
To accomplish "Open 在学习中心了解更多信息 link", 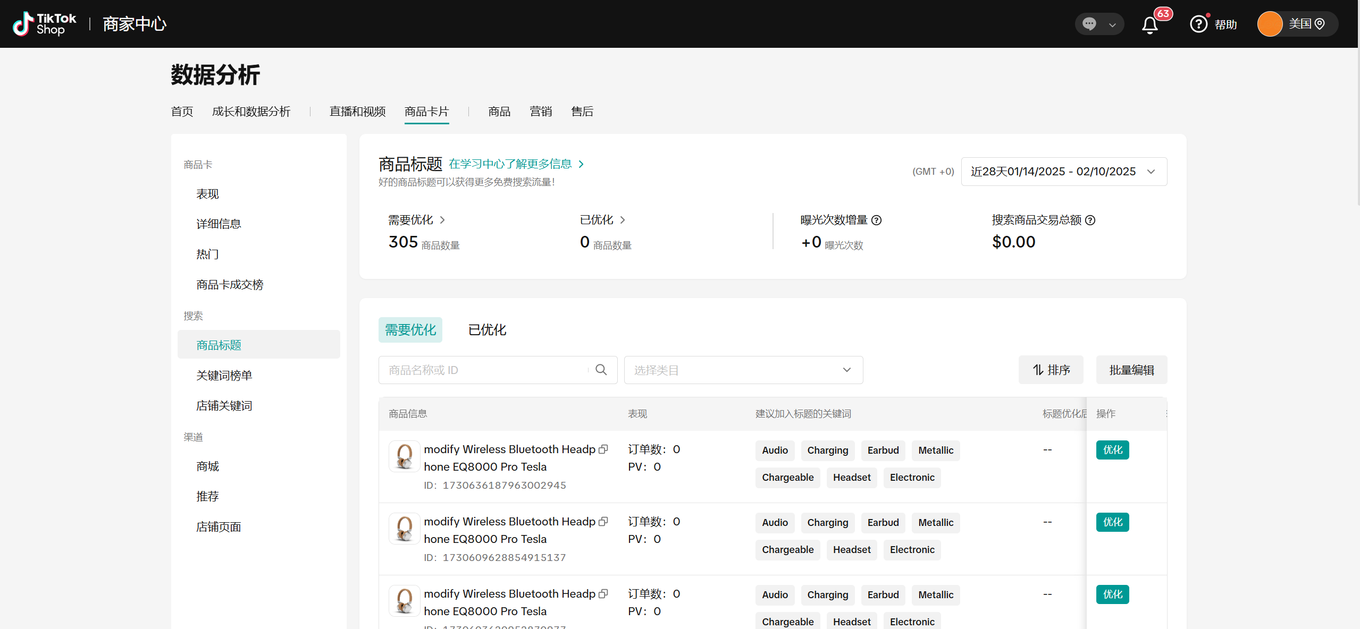I will [x=511, y=164].
